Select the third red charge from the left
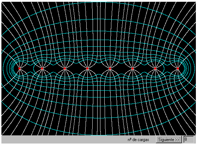 click(x=65, y=68)
